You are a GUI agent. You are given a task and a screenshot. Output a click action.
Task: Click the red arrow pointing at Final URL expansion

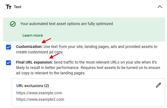(x=54, y=56)
